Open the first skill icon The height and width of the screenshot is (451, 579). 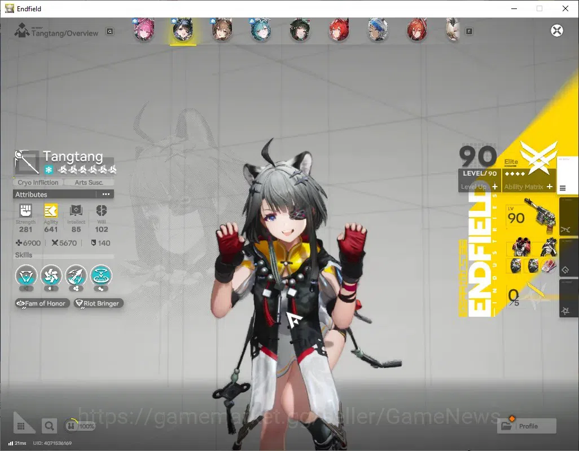coord(26,276)
